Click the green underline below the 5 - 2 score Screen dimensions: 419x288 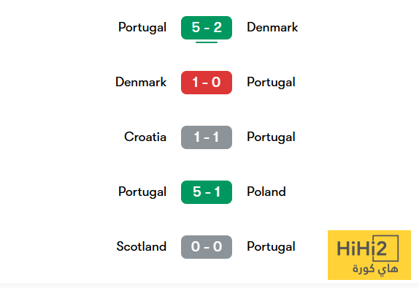tap(207, 42)
